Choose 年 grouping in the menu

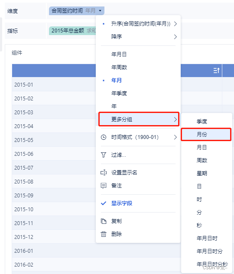click(x=138, y=106)
